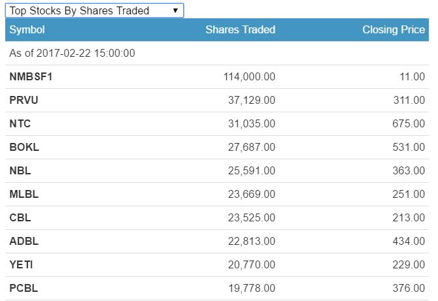Image resolution: width=438 pixels, height=301 pixels.
Task: Open the ADBL stock symbol
Action: tap(24, 242)
